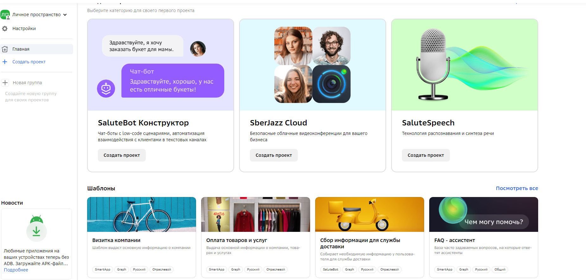Click the green assistant orb in FAQ thumbnail
Screen dimensions: 586x280
point(453,210)
